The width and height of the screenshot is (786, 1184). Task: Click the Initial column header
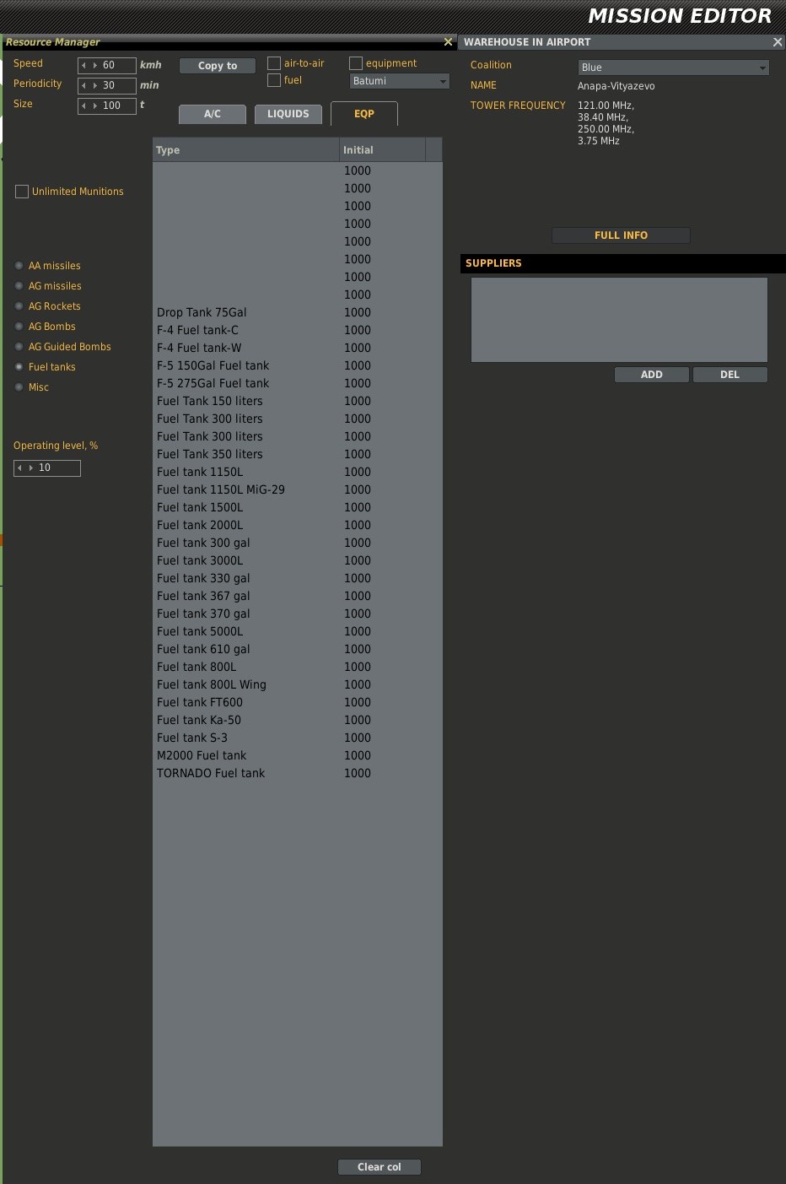pos(382,150)
